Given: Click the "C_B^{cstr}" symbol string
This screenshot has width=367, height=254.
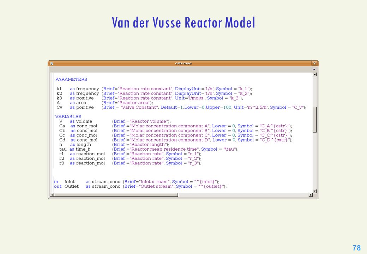Looking at the screenshot, I should [275, 131].
